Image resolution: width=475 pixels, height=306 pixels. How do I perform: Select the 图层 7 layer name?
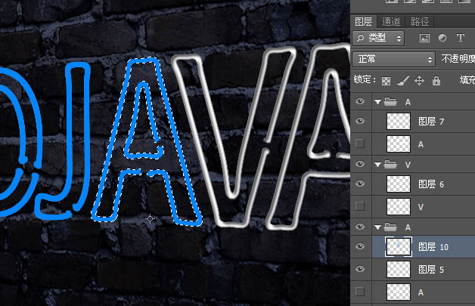(431, 122)
